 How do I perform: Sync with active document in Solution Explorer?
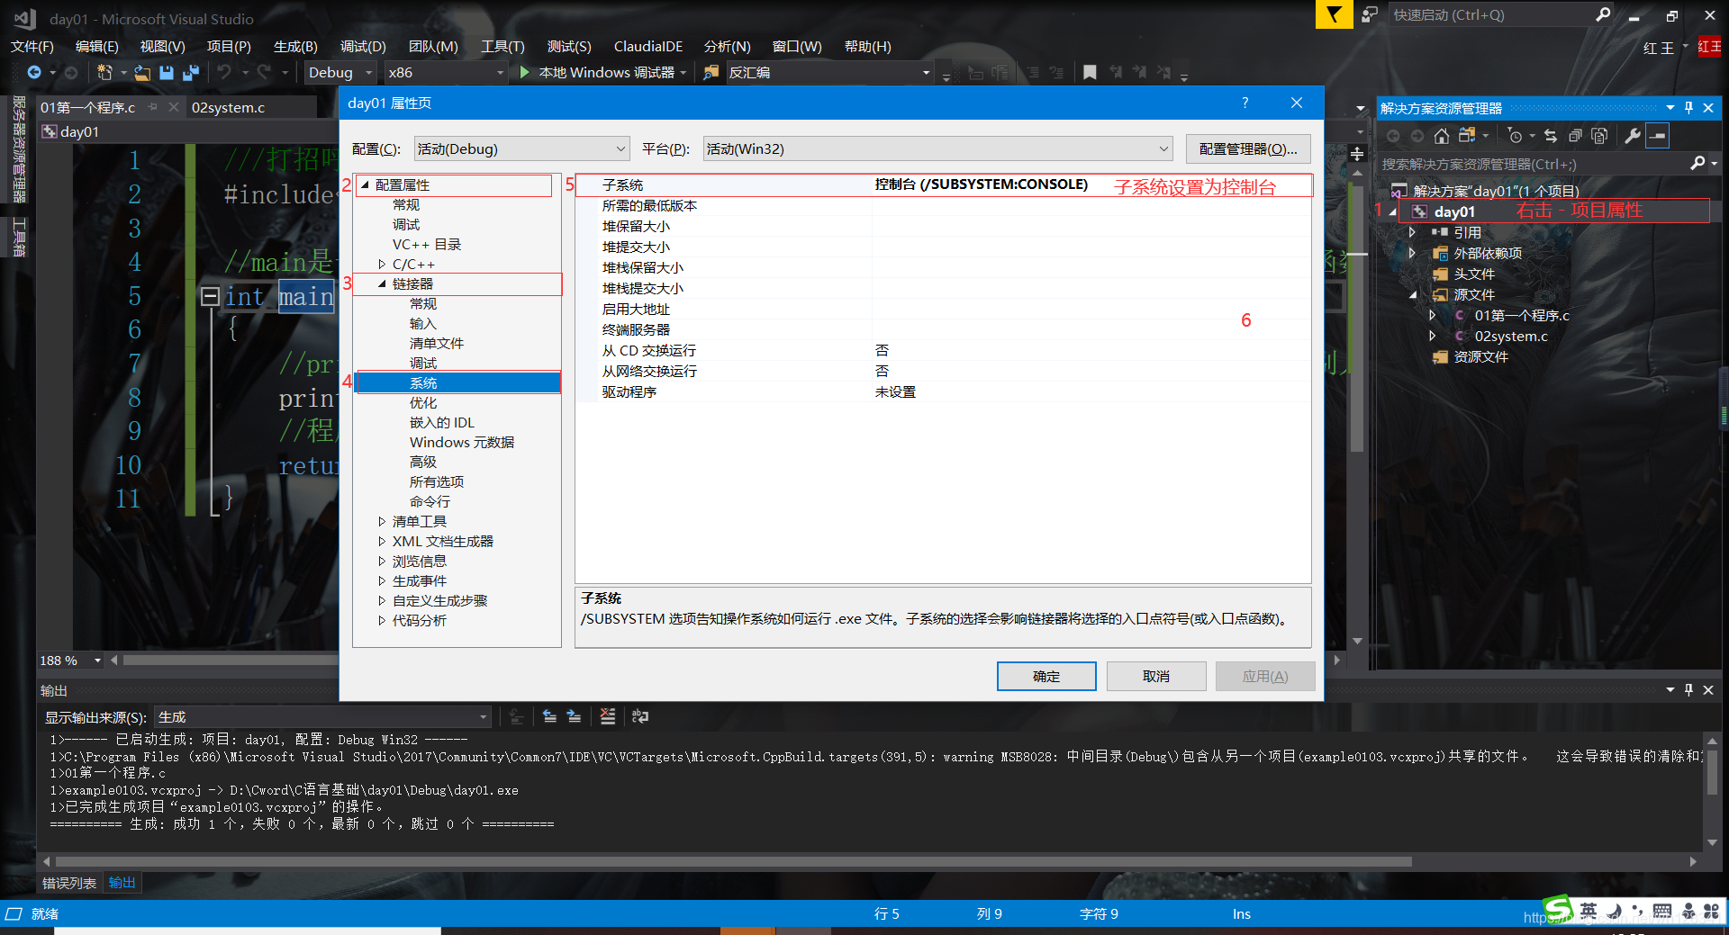click(1551, 136)
